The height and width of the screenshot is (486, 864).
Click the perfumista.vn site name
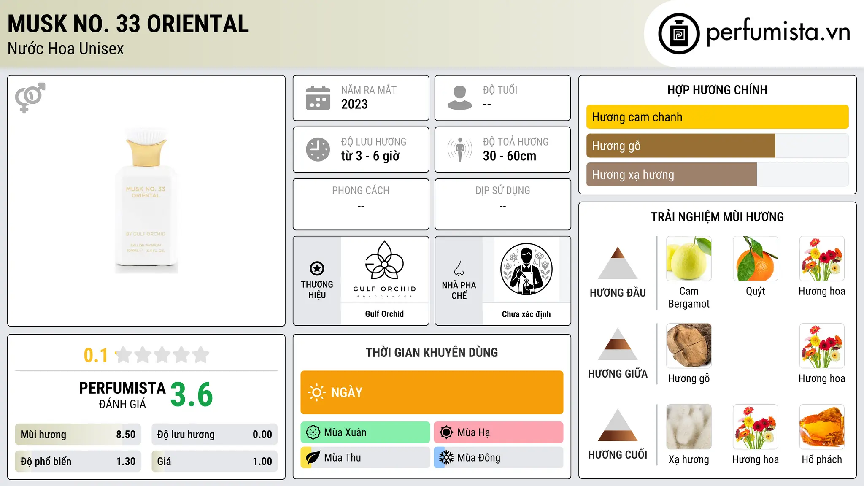[778, 32]
